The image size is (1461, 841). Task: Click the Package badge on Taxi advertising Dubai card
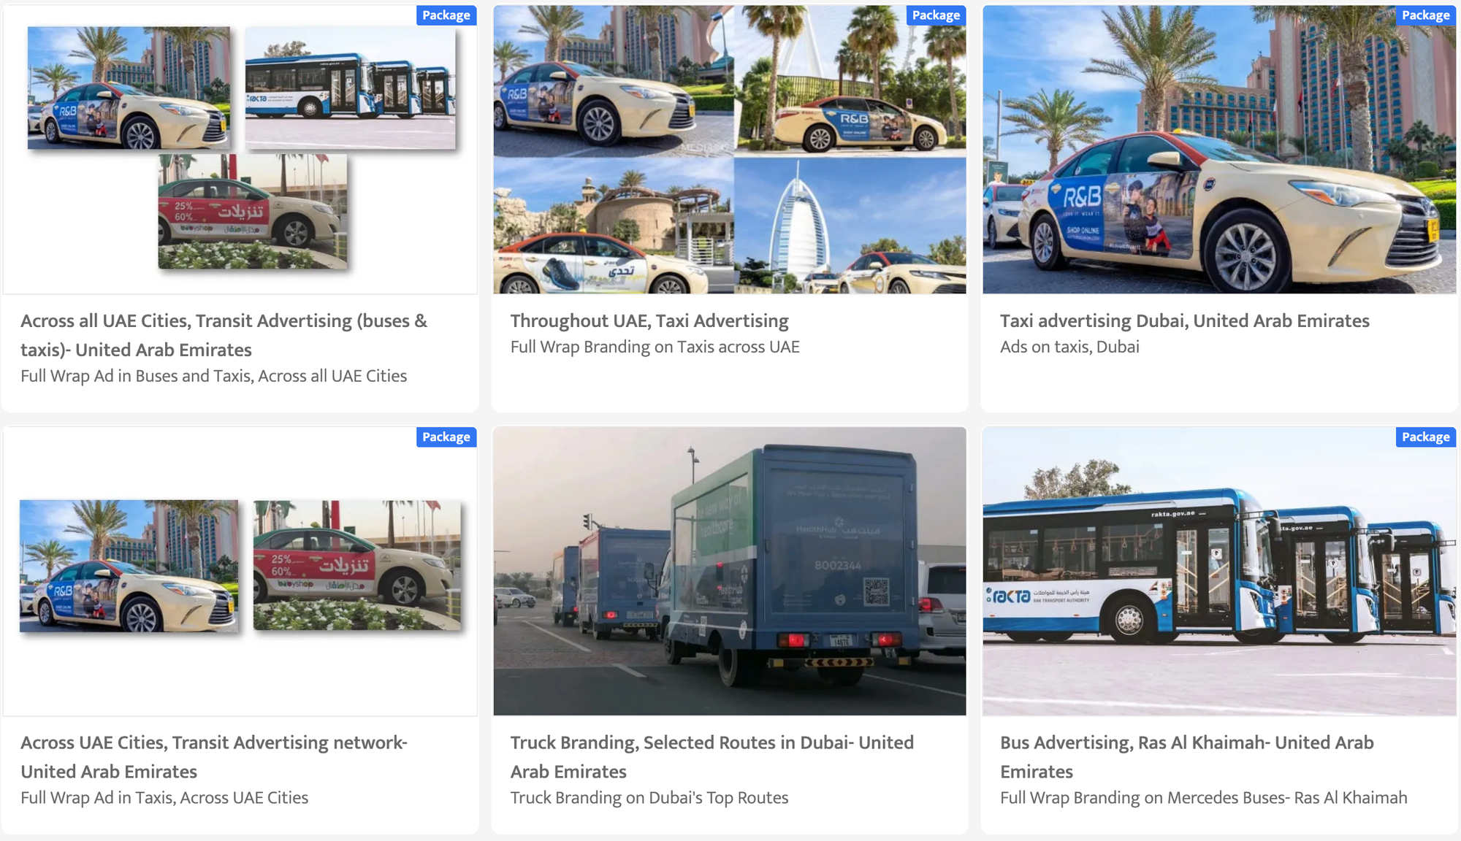pos(1425,15)
